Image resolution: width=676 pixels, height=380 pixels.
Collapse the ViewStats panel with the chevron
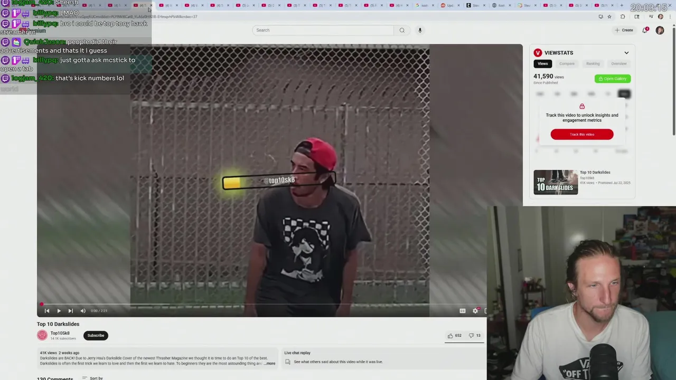click(626, 53)
